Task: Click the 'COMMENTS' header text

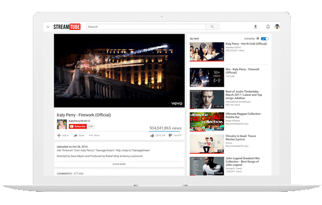Action: 64,173
